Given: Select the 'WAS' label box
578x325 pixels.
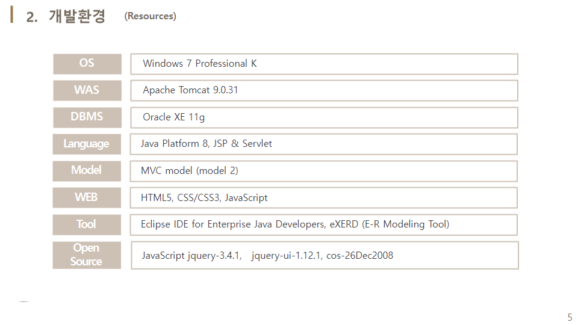Looking at the screenshot, I should (x=87, y=90).
